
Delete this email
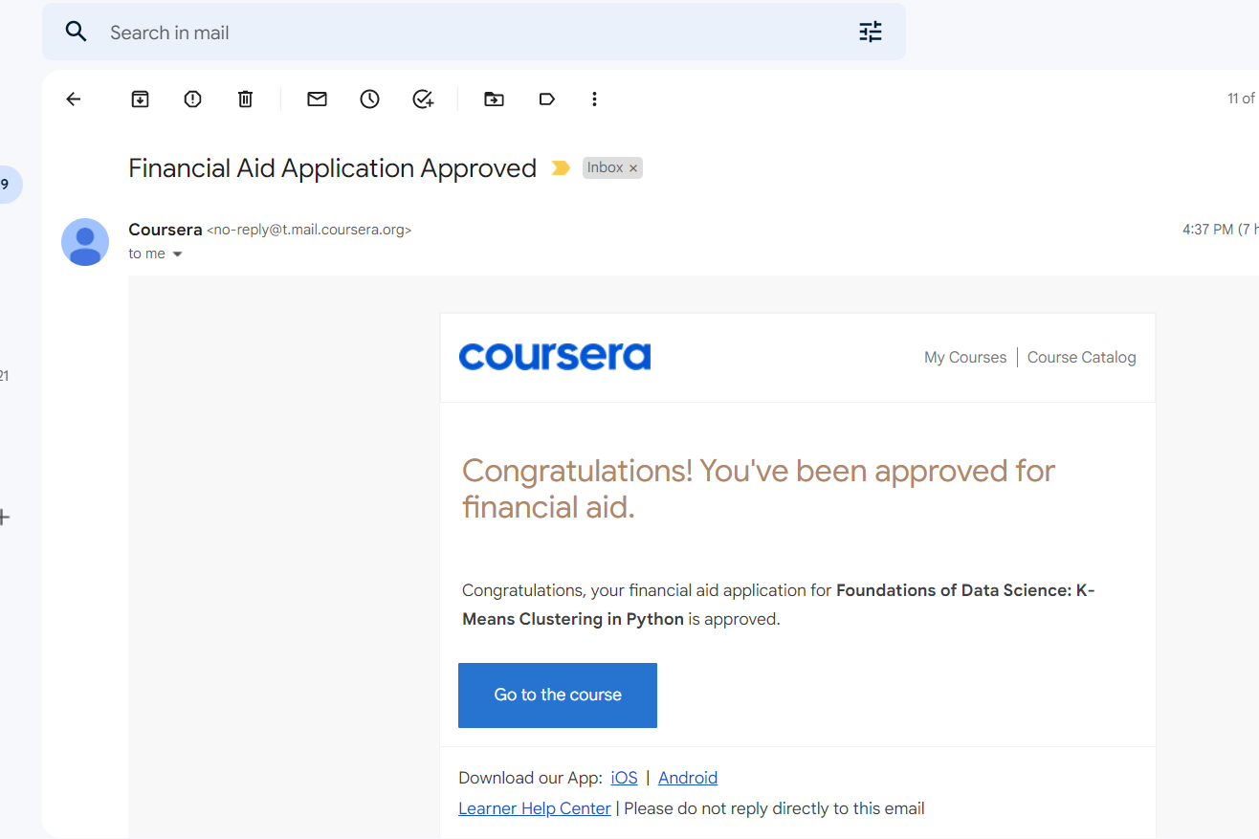pos(245,99)
